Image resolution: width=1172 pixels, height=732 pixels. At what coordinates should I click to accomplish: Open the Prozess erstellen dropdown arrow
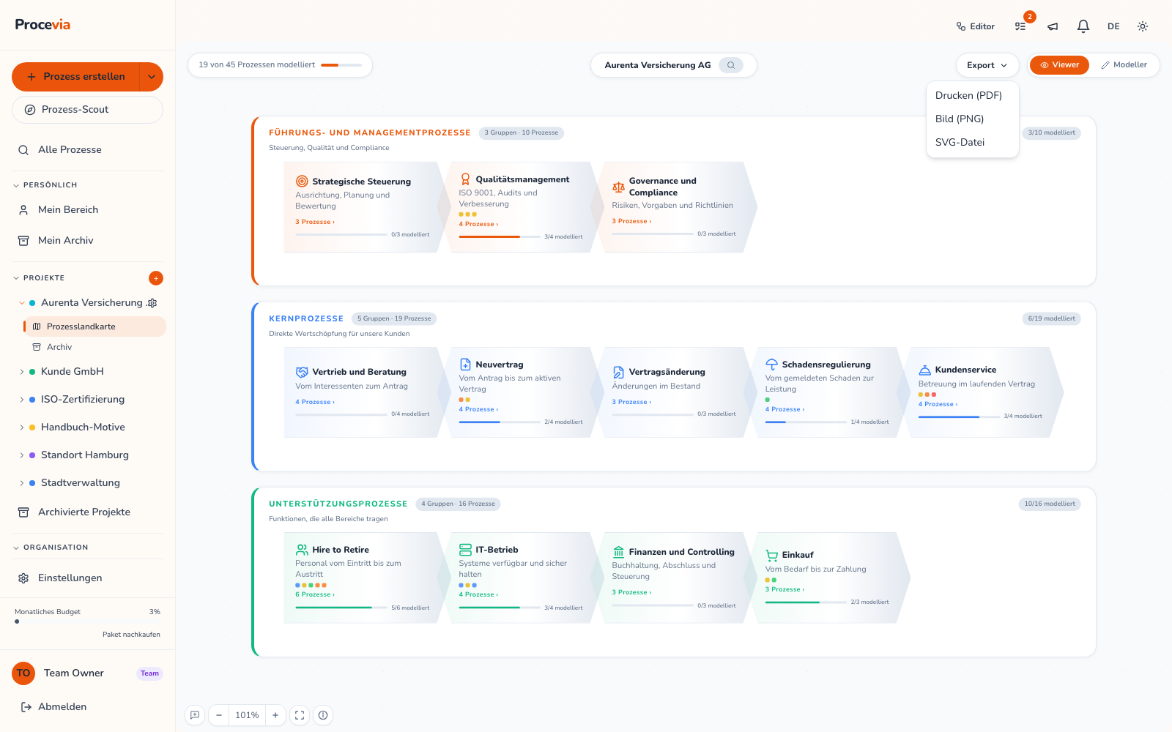(152, 77)
